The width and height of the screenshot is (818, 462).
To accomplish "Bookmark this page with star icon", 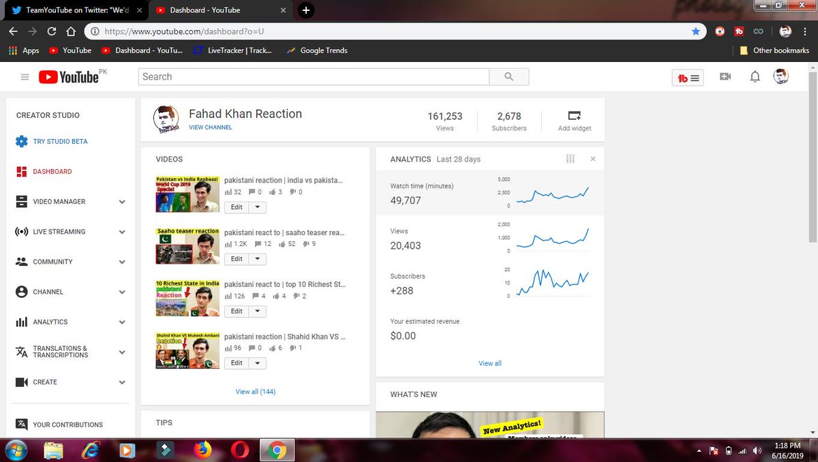I will (695, 31).
